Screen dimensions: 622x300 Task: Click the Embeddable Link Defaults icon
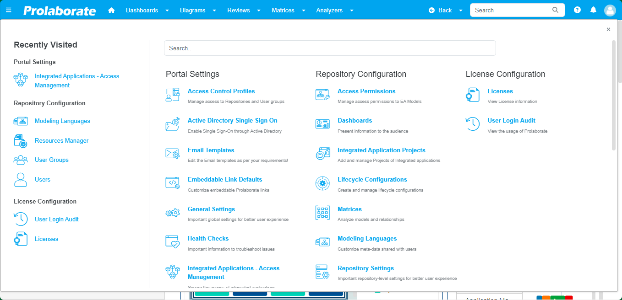(x=173, y=183)
